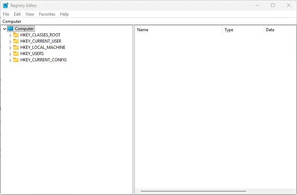This screenshot has width=297, height=195.
Task: Select the HKEY_USERS label
Action: pos(32,54)
